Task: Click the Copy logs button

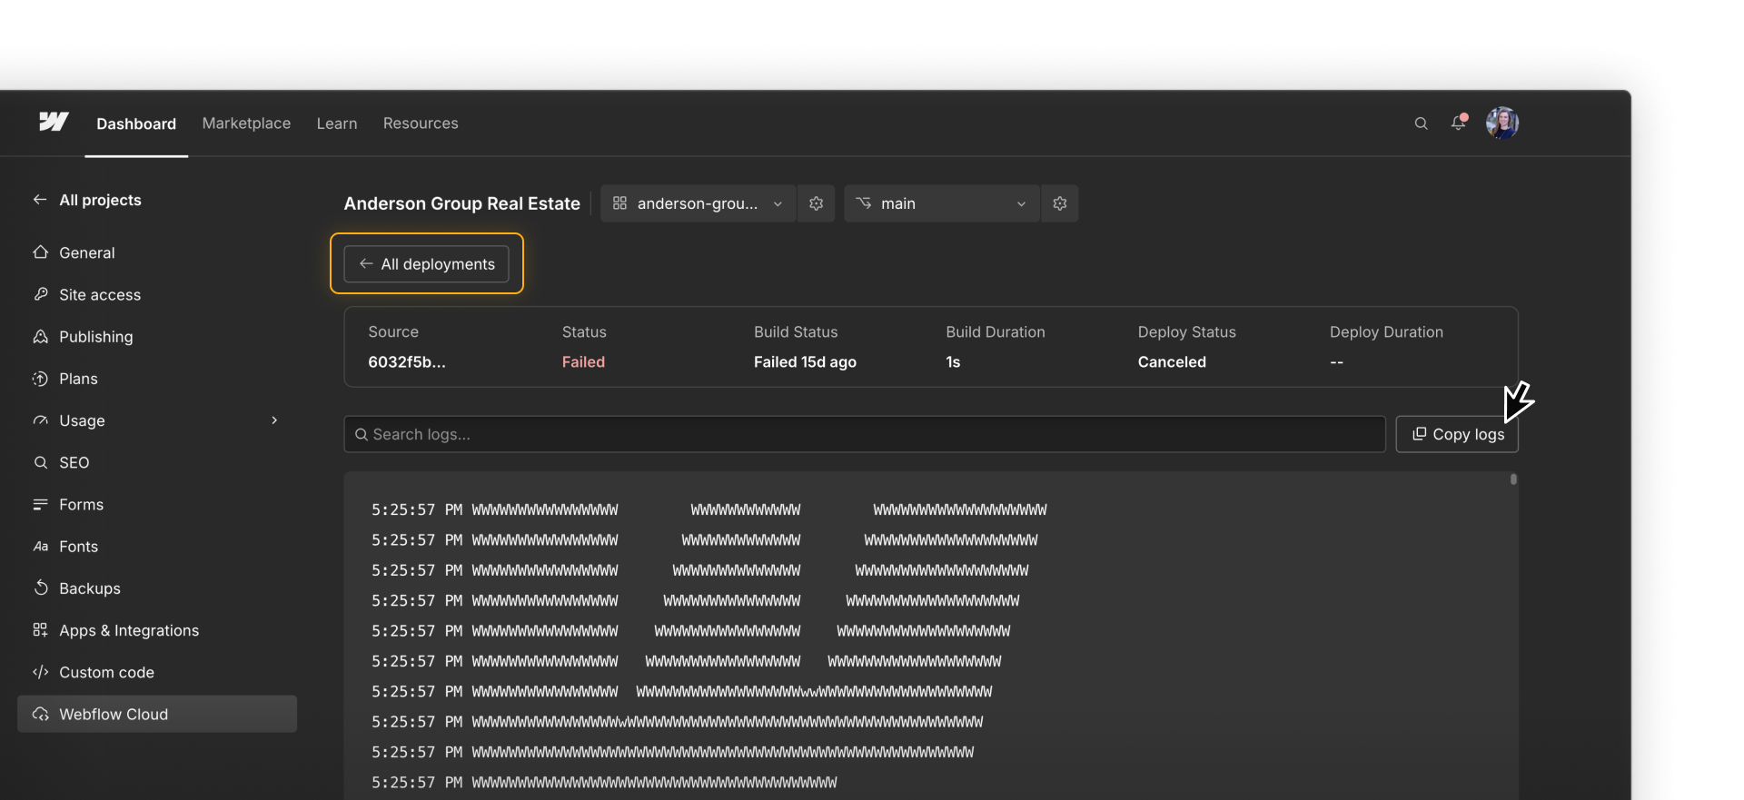Action: [1457, 434]
